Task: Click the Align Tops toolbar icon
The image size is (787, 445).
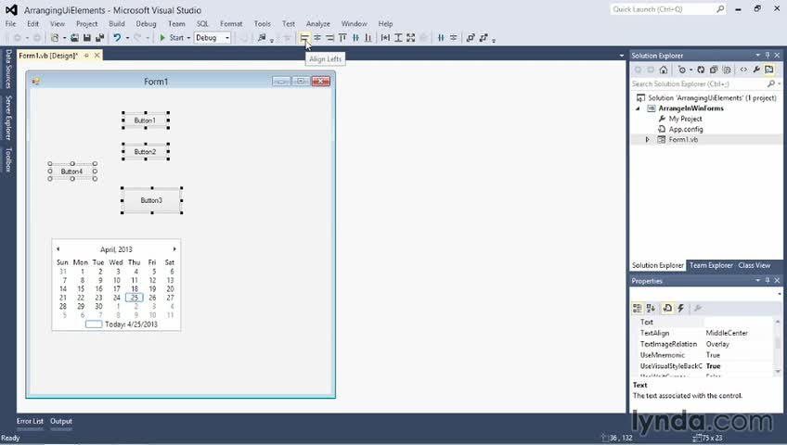Action: pyautogui.click(x=342, y=38)
